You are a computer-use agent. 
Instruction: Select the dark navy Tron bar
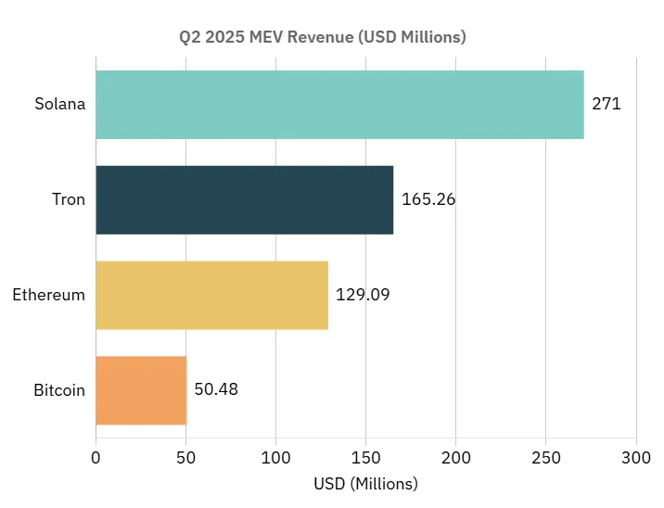(245, 200)
